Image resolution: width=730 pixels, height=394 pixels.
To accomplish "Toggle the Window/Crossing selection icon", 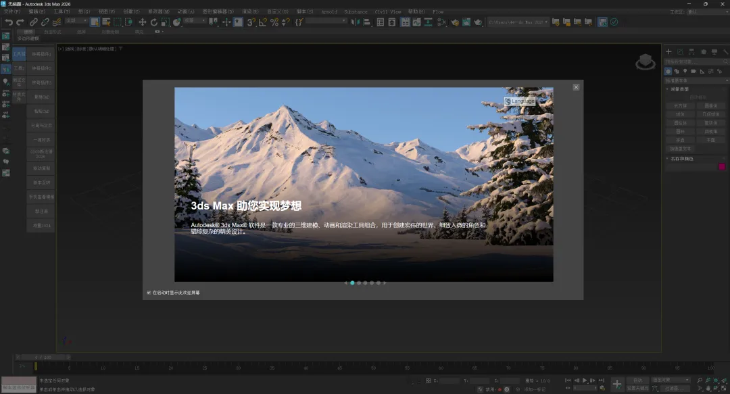I will click(x=129, y=22).
